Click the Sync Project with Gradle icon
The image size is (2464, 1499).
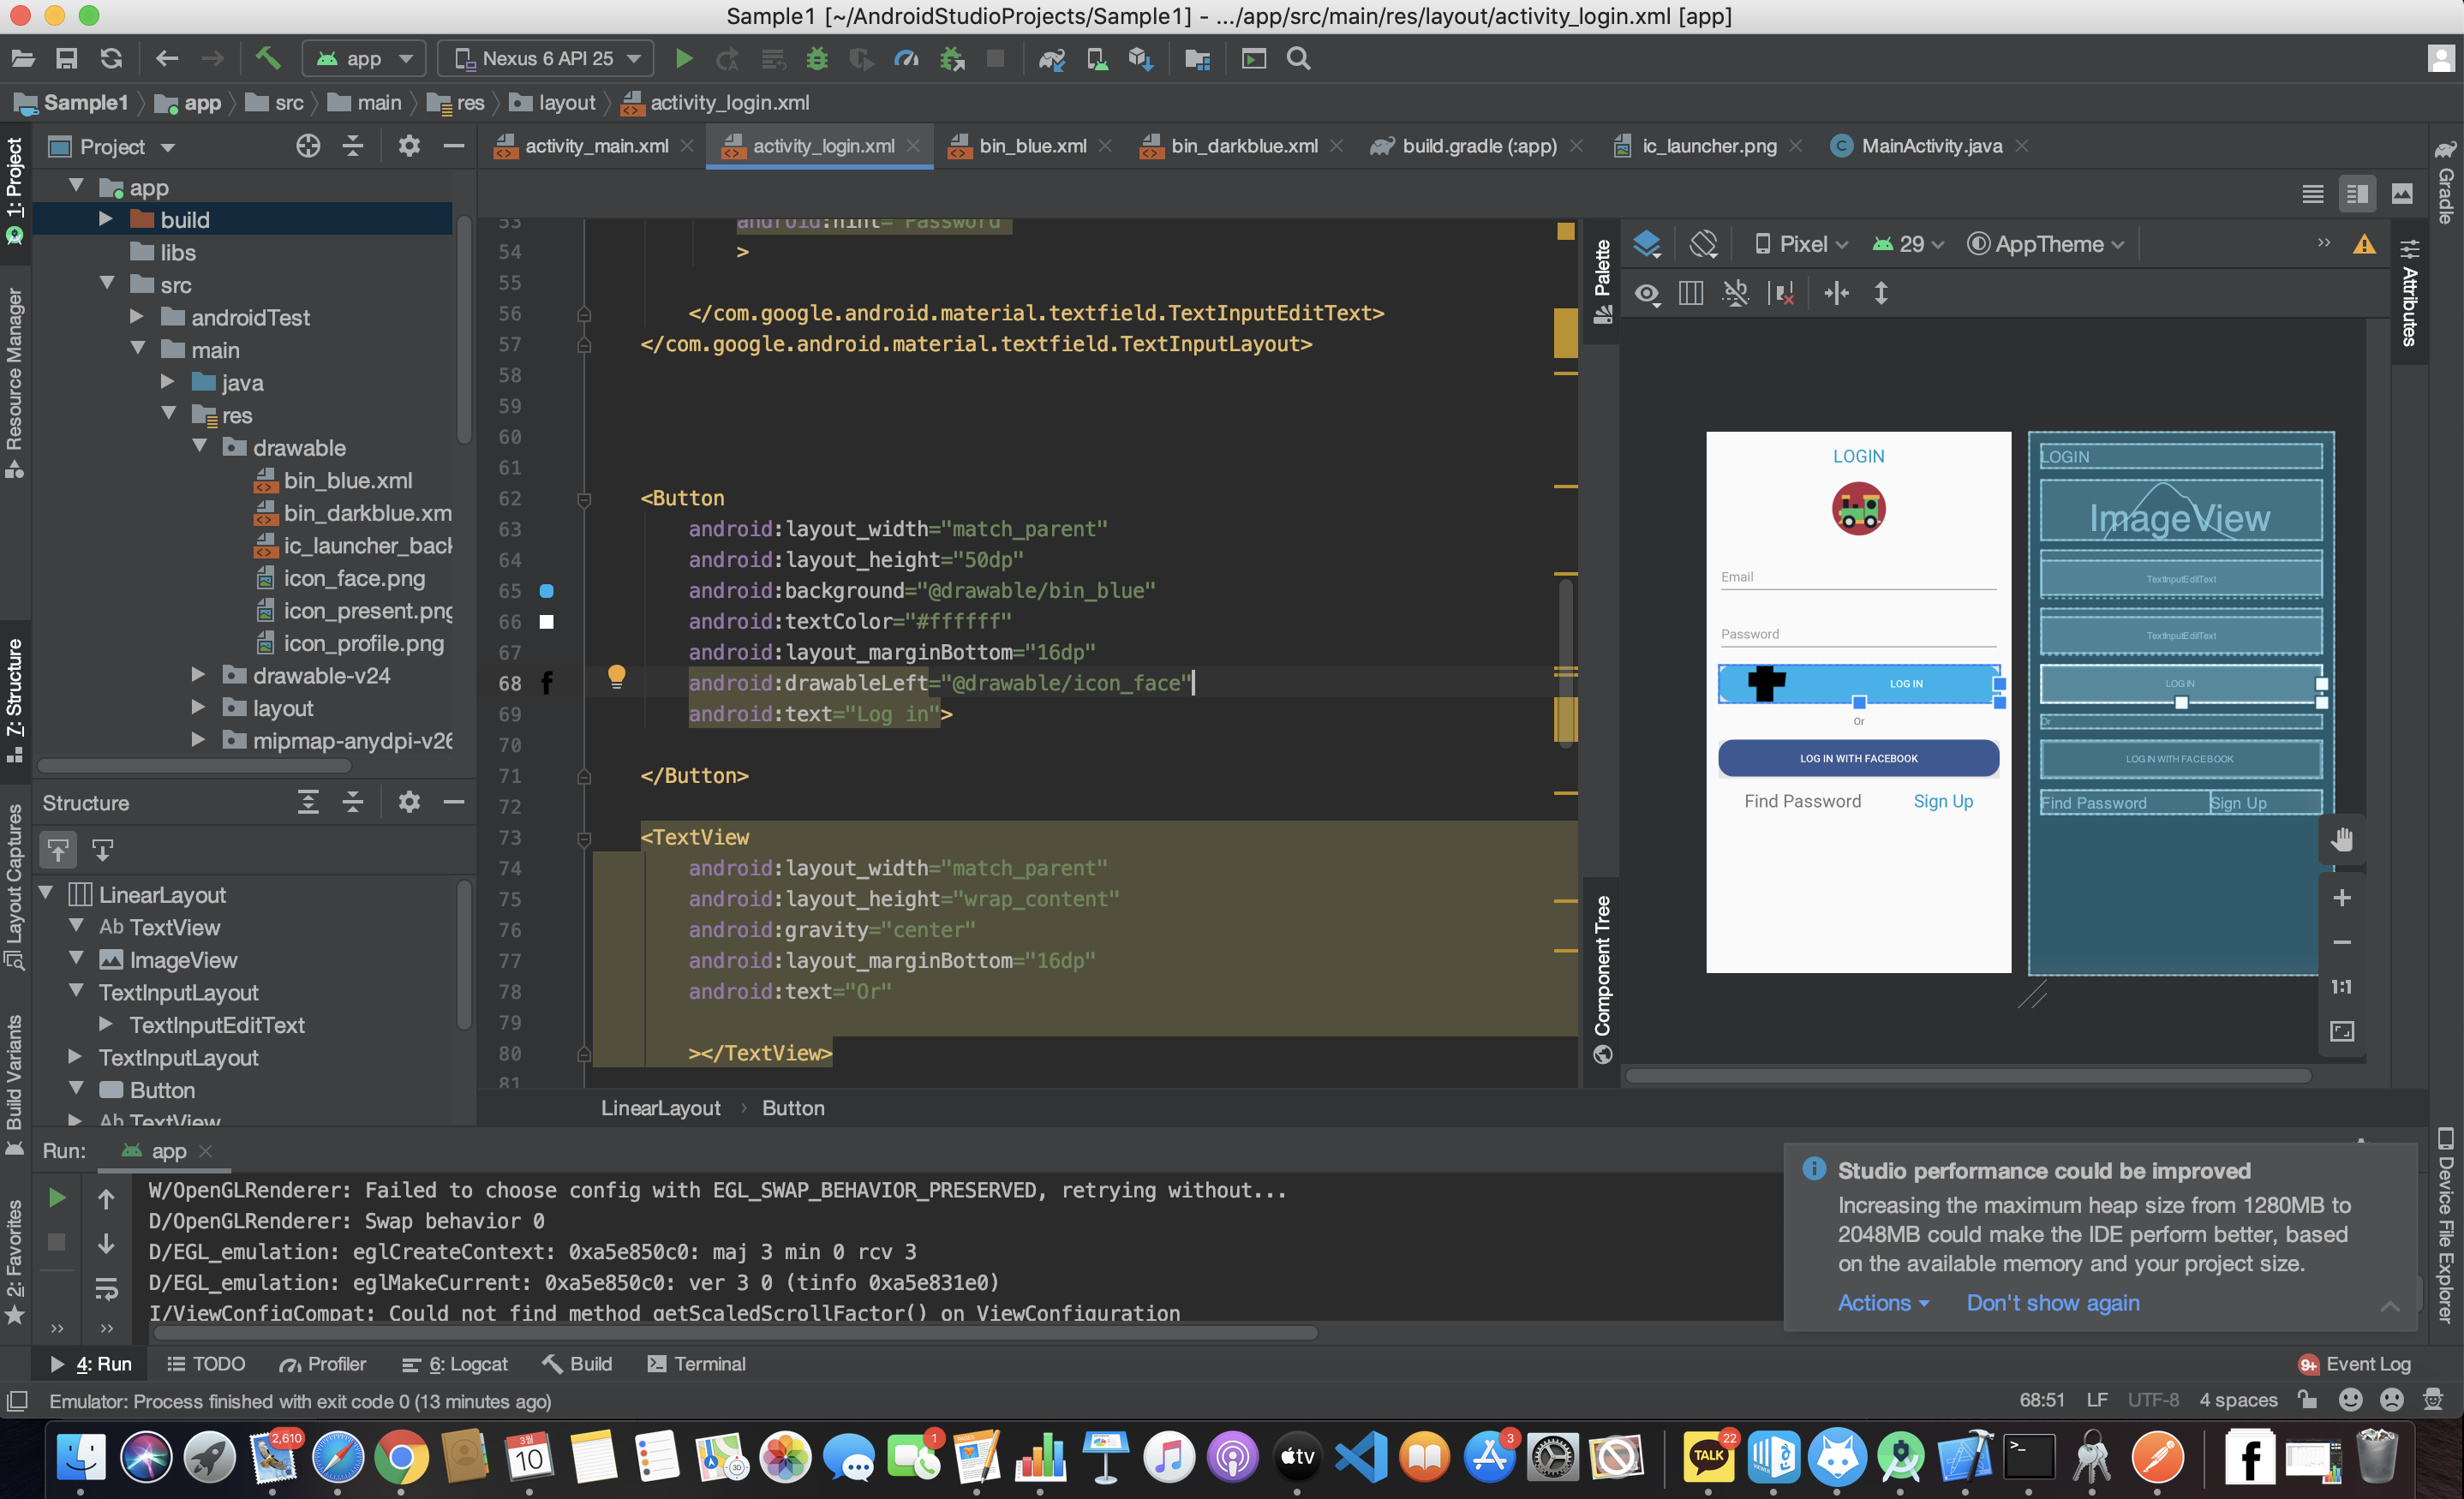pyautogui.click(x=1051, y=59)
